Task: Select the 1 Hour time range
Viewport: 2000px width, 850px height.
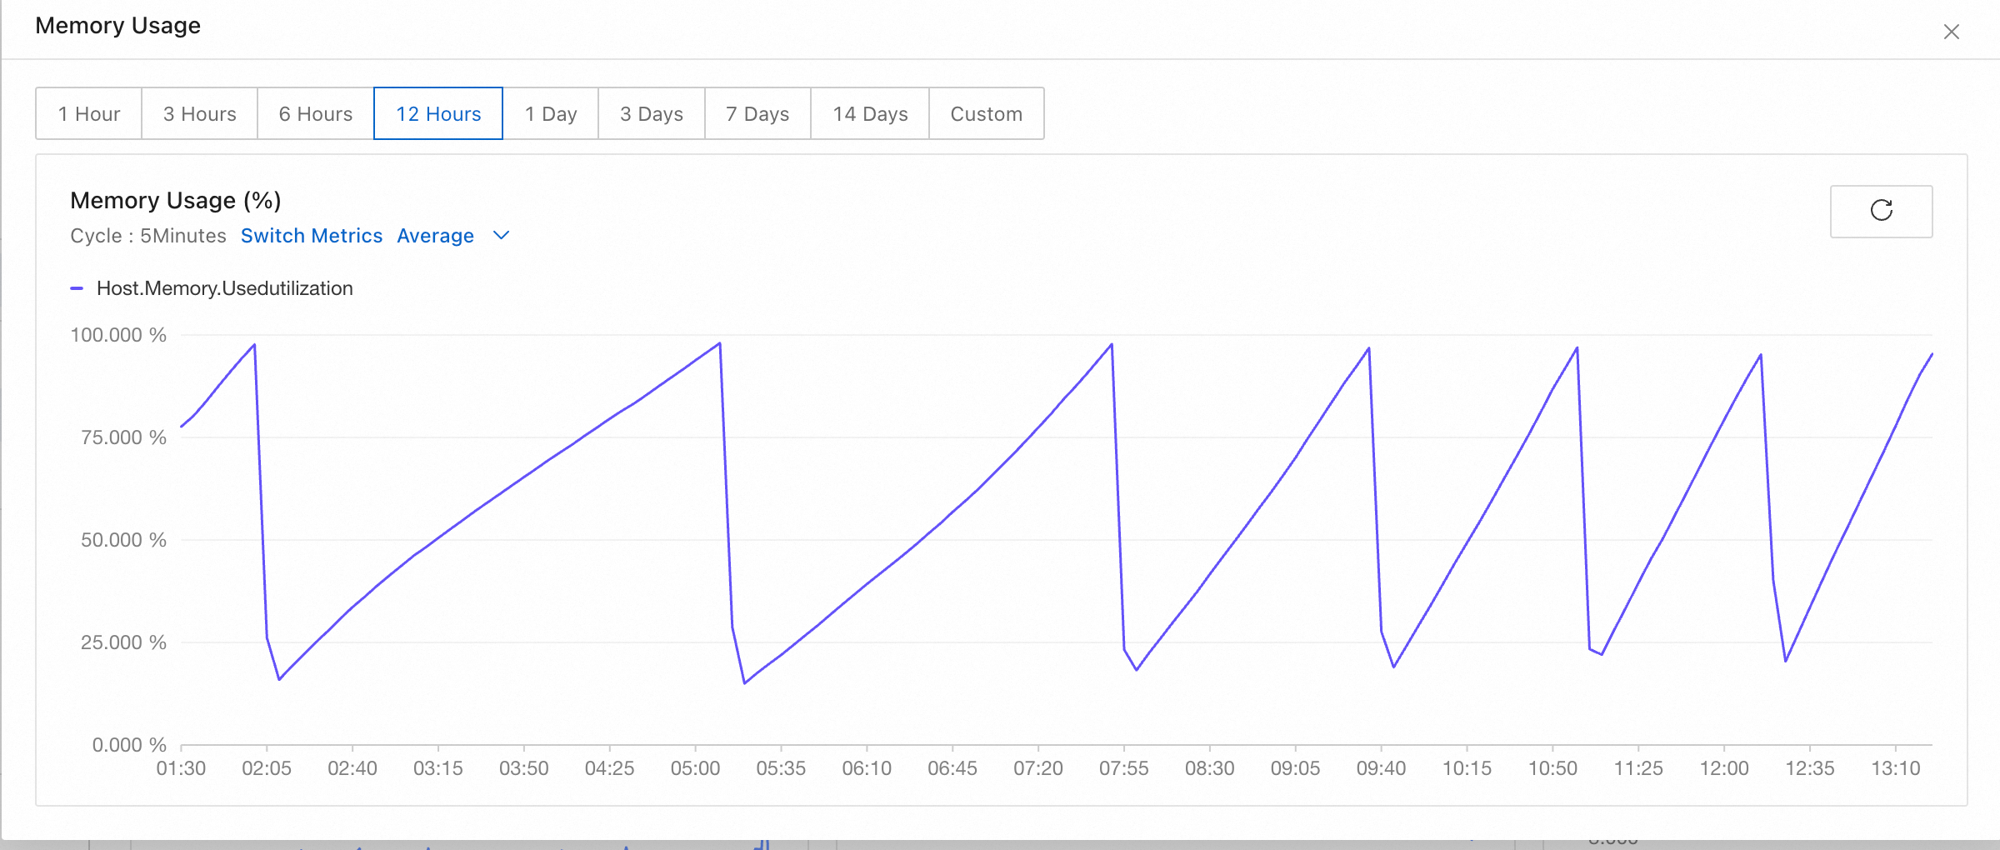Action: 89,113
